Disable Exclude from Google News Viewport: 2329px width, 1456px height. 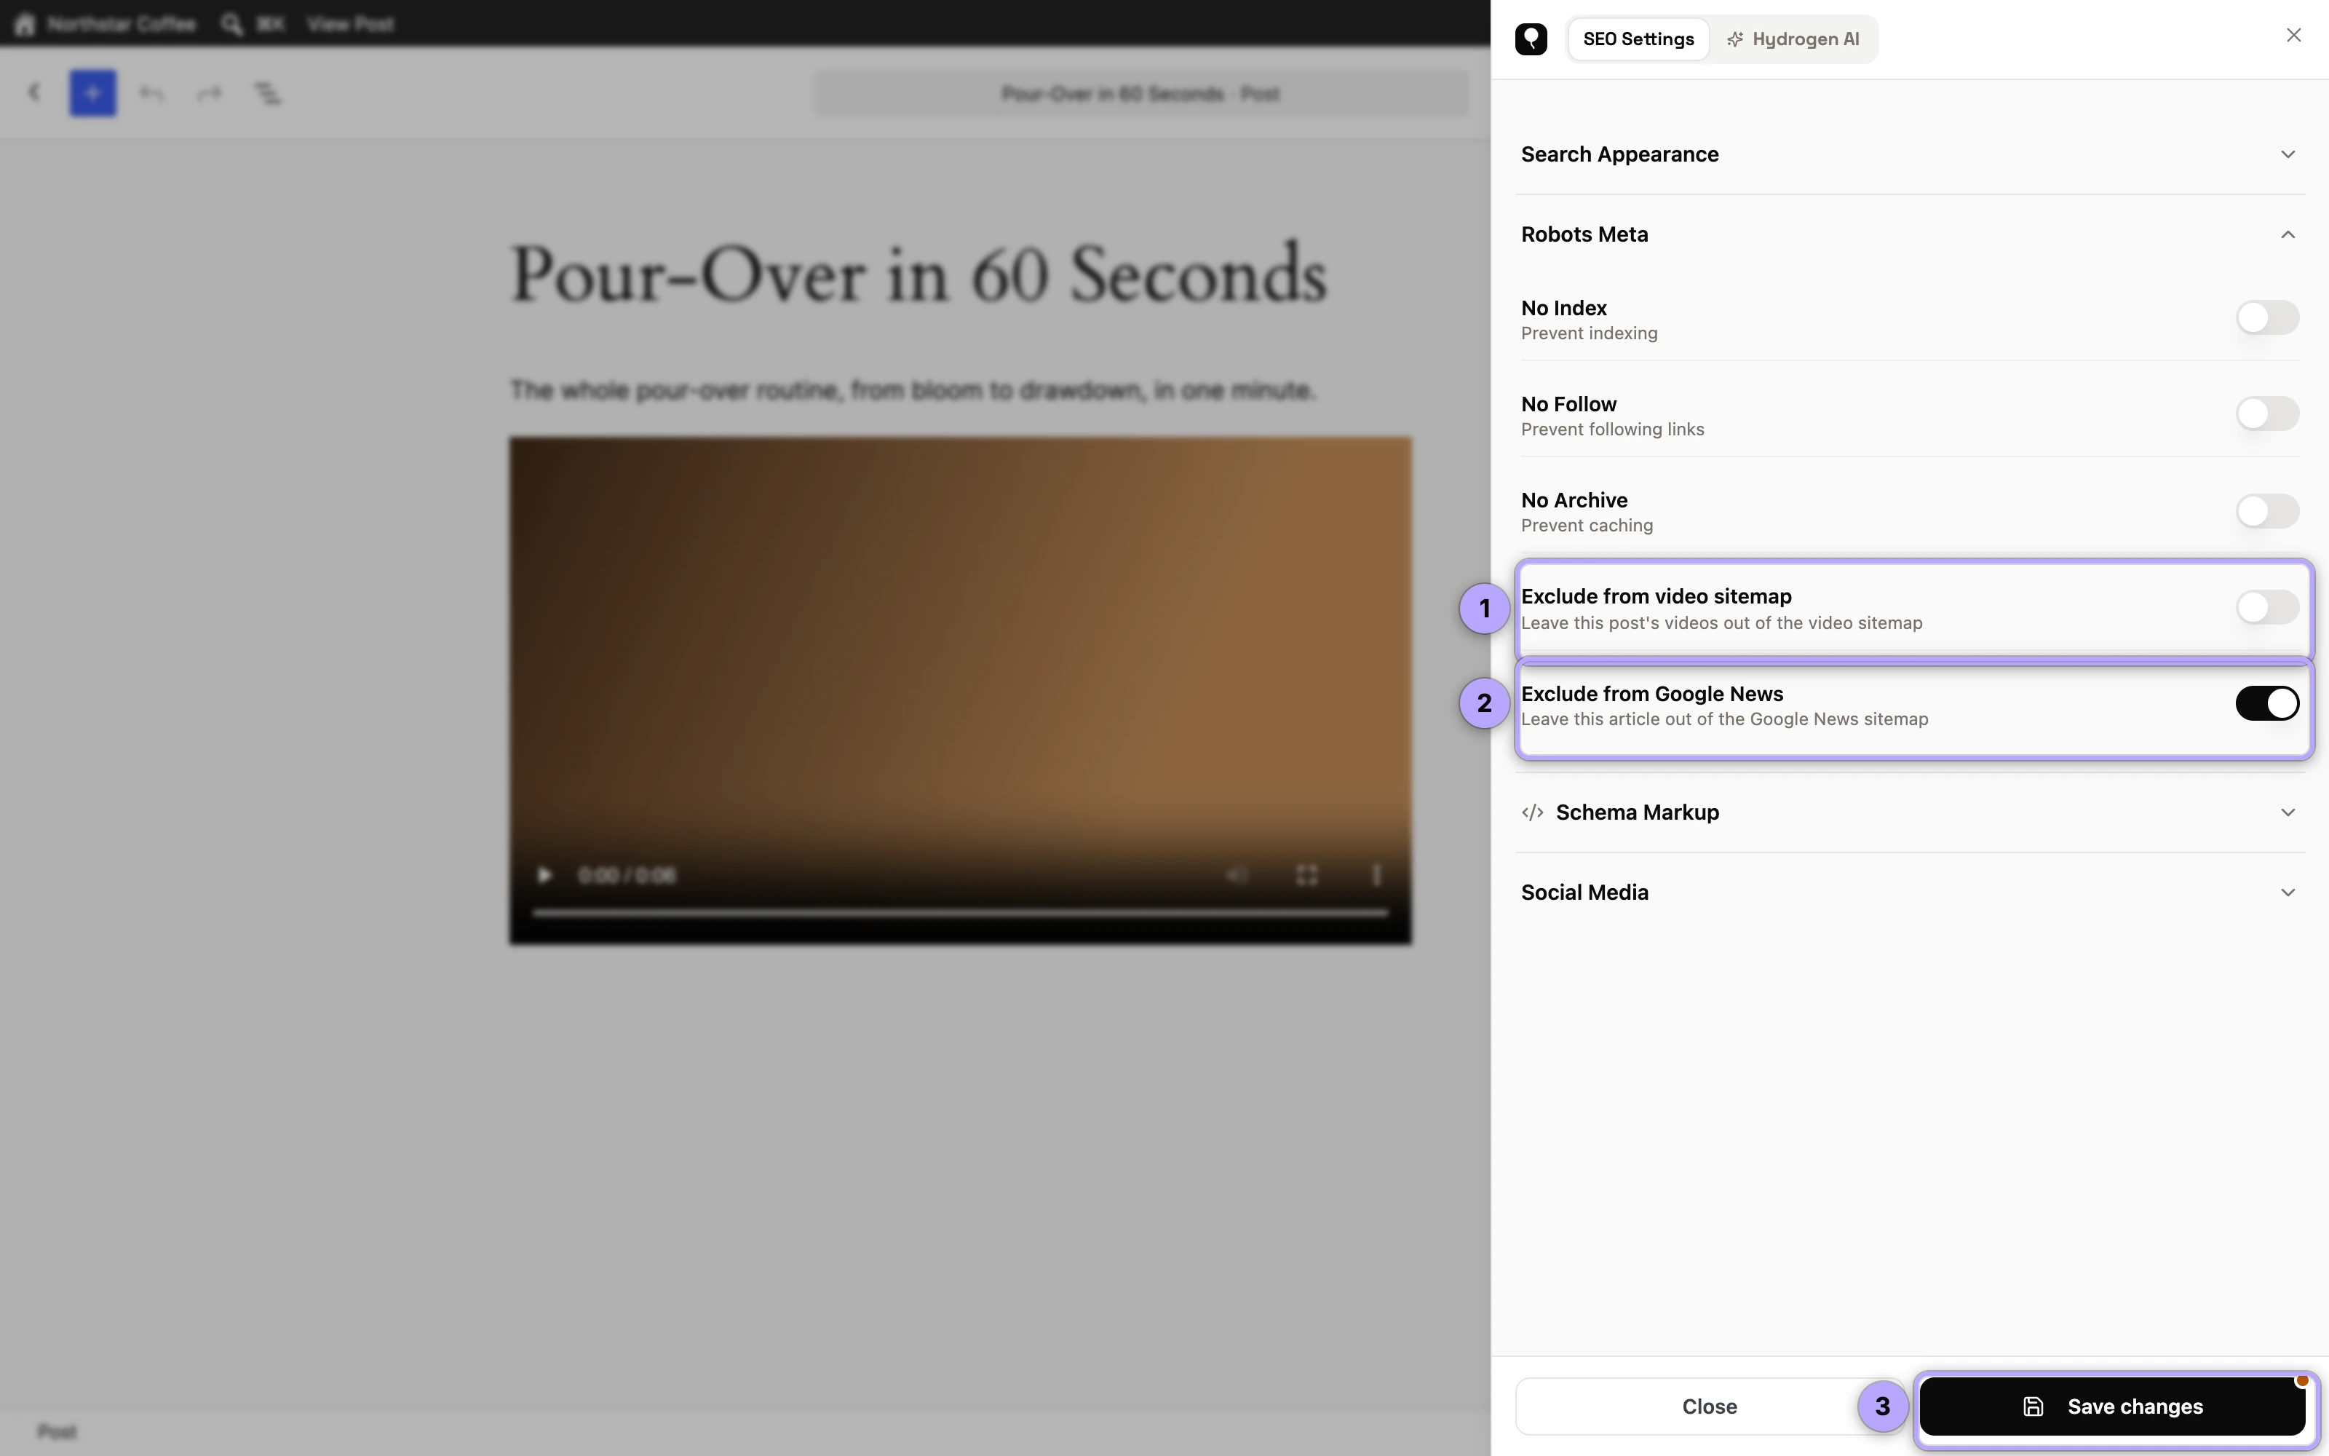click(x=2266, y=704)
